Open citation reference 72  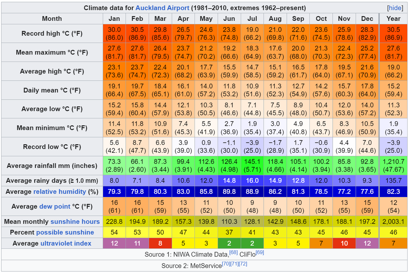[243, 264]
